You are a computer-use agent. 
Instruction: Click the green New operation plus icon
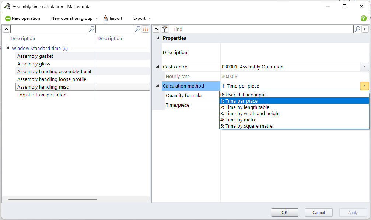coord(8,18)
